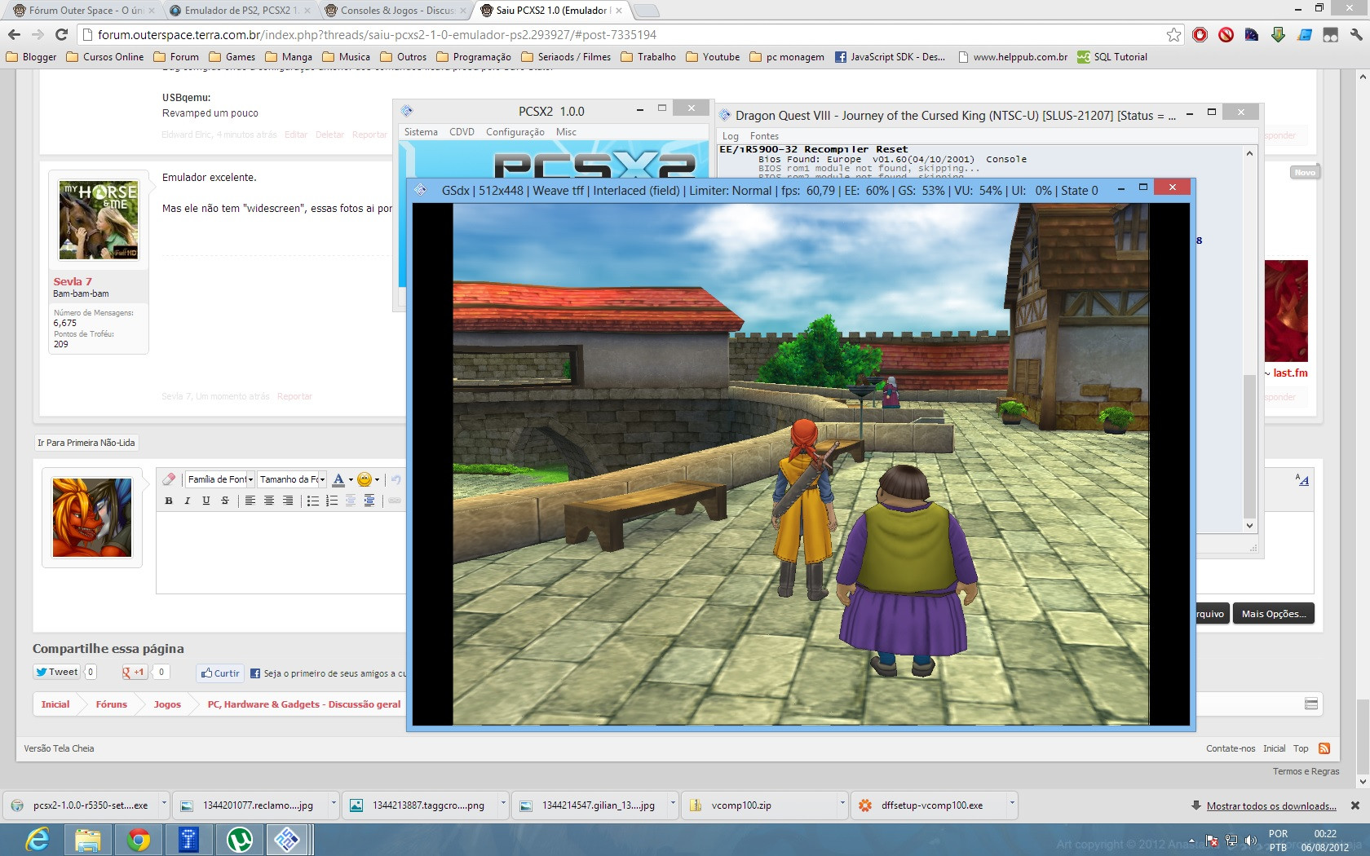Screen dimensions: 1370x856
Task: Open dropdown arrow for pcsx2 setup exe download
Action: pos(164,804)
